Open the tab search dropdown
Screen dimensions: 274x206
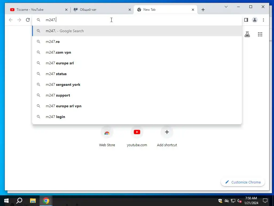(x=226, y=7)
